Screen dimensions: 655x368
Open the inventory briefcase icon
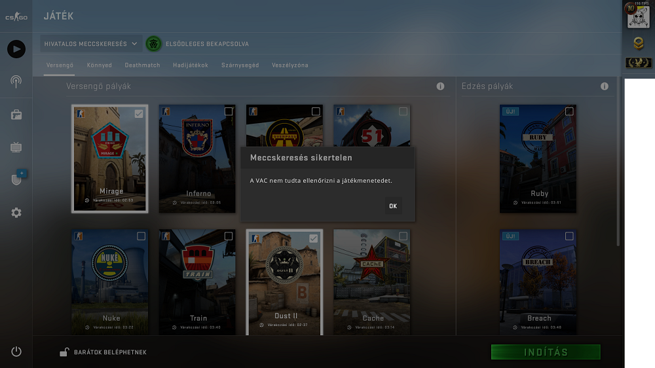coord(16,115)
